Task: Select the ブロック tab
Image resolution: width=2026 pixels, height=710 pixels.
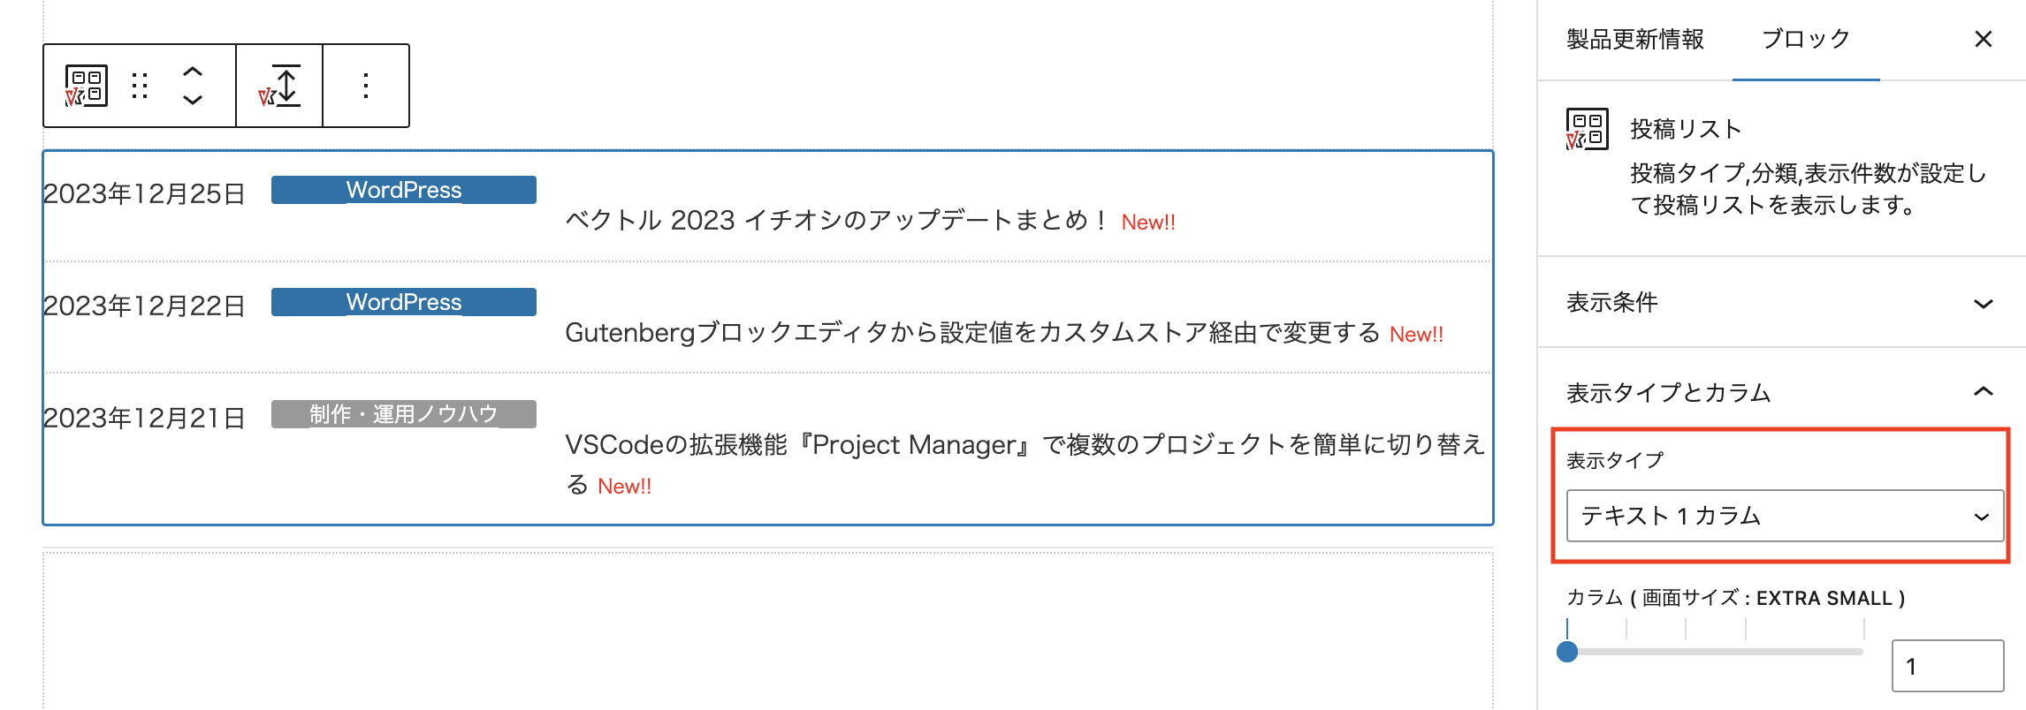Action: 1805,39
